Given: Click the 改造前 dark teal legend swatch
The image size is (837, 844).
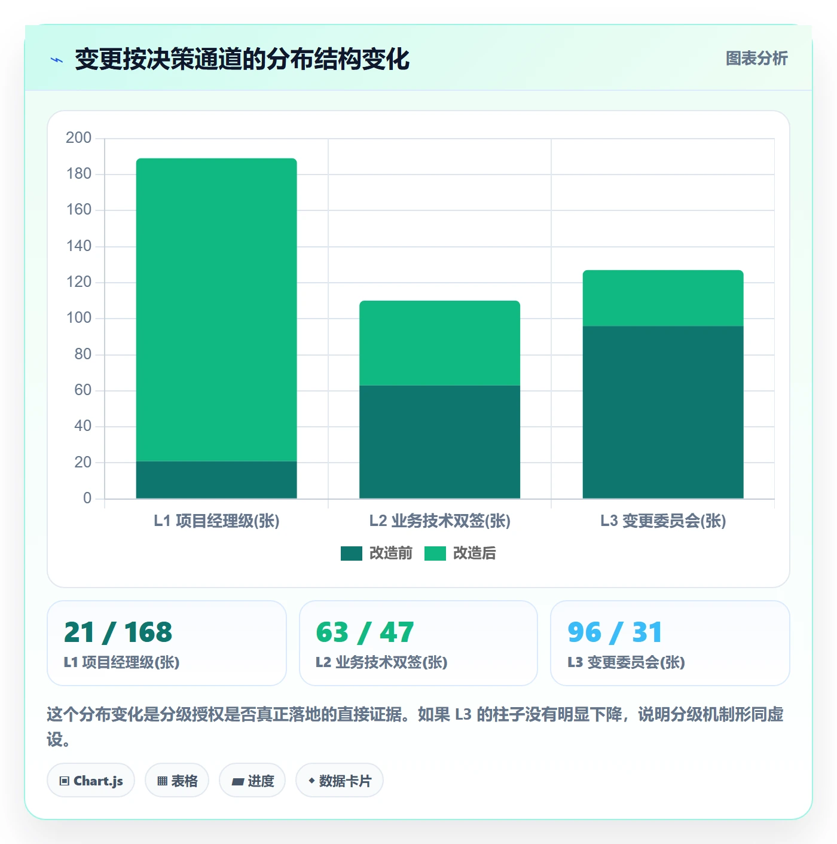Looking at the screenshot, I should click(x=352, y=554).
